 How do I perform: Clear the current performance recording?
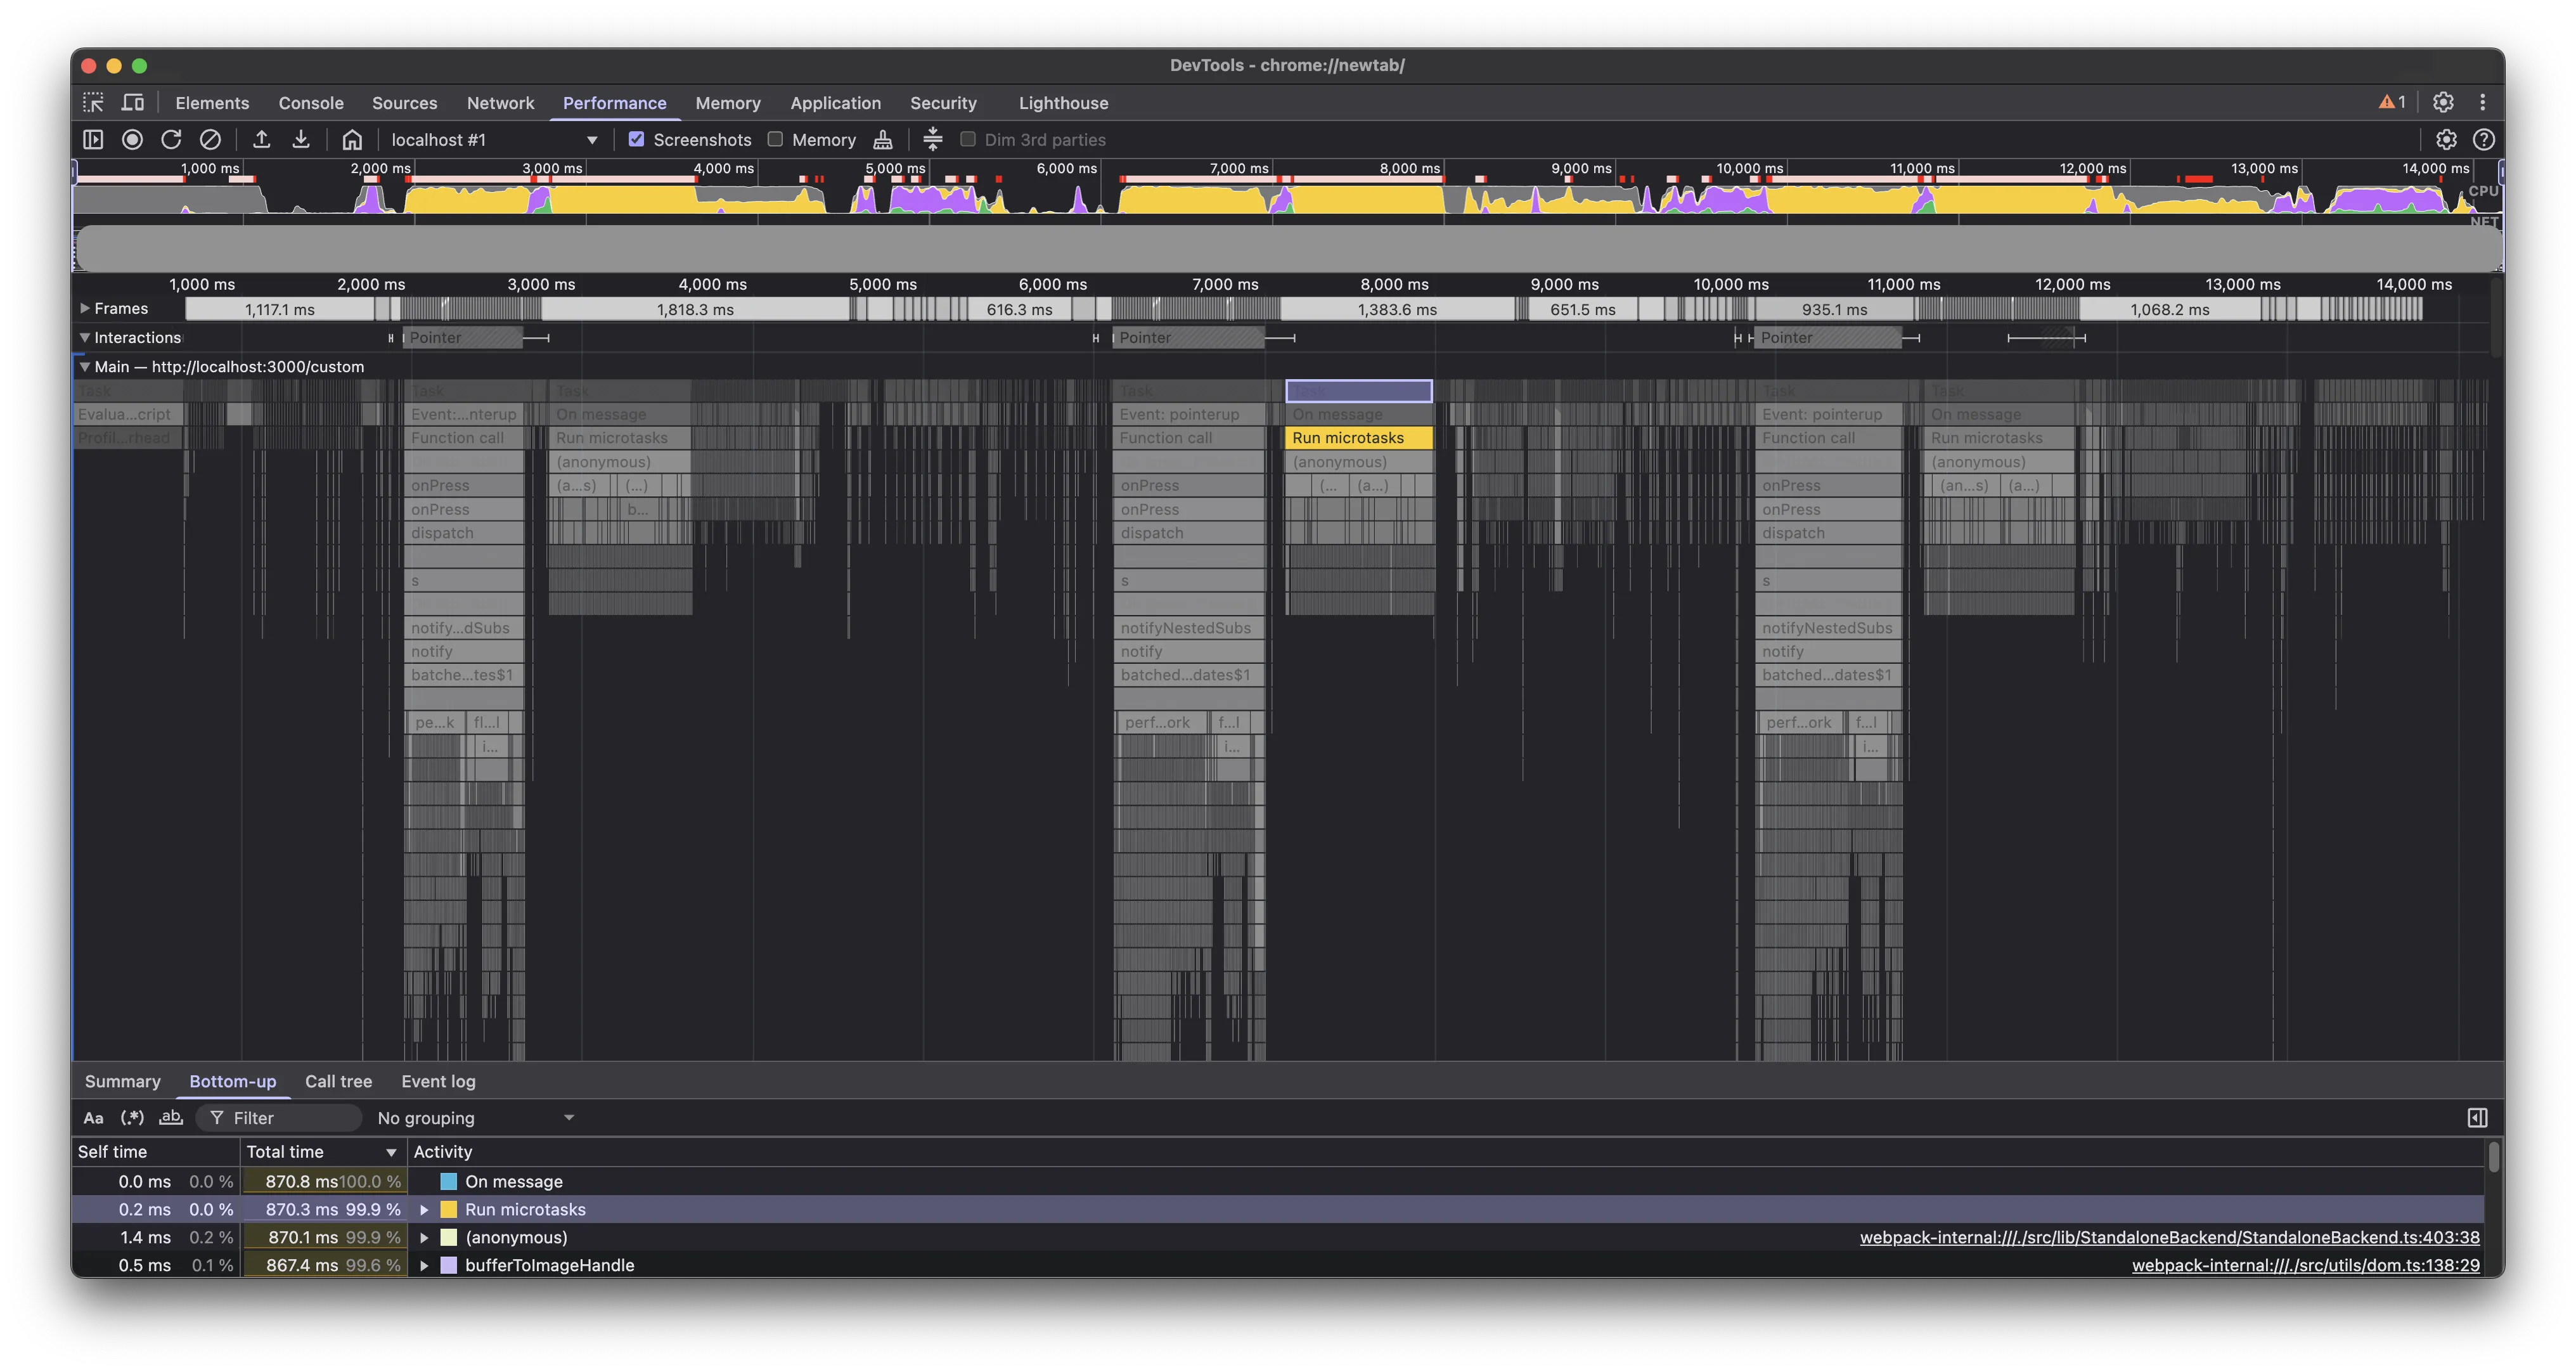[x=210, y=139]
